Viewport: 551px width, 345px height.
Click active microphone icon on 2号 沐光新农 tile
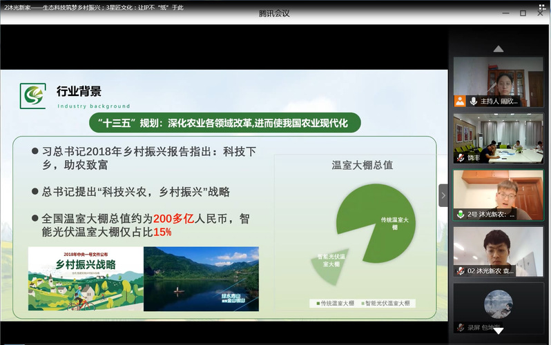pyautogui.click(x=461, y=215)
